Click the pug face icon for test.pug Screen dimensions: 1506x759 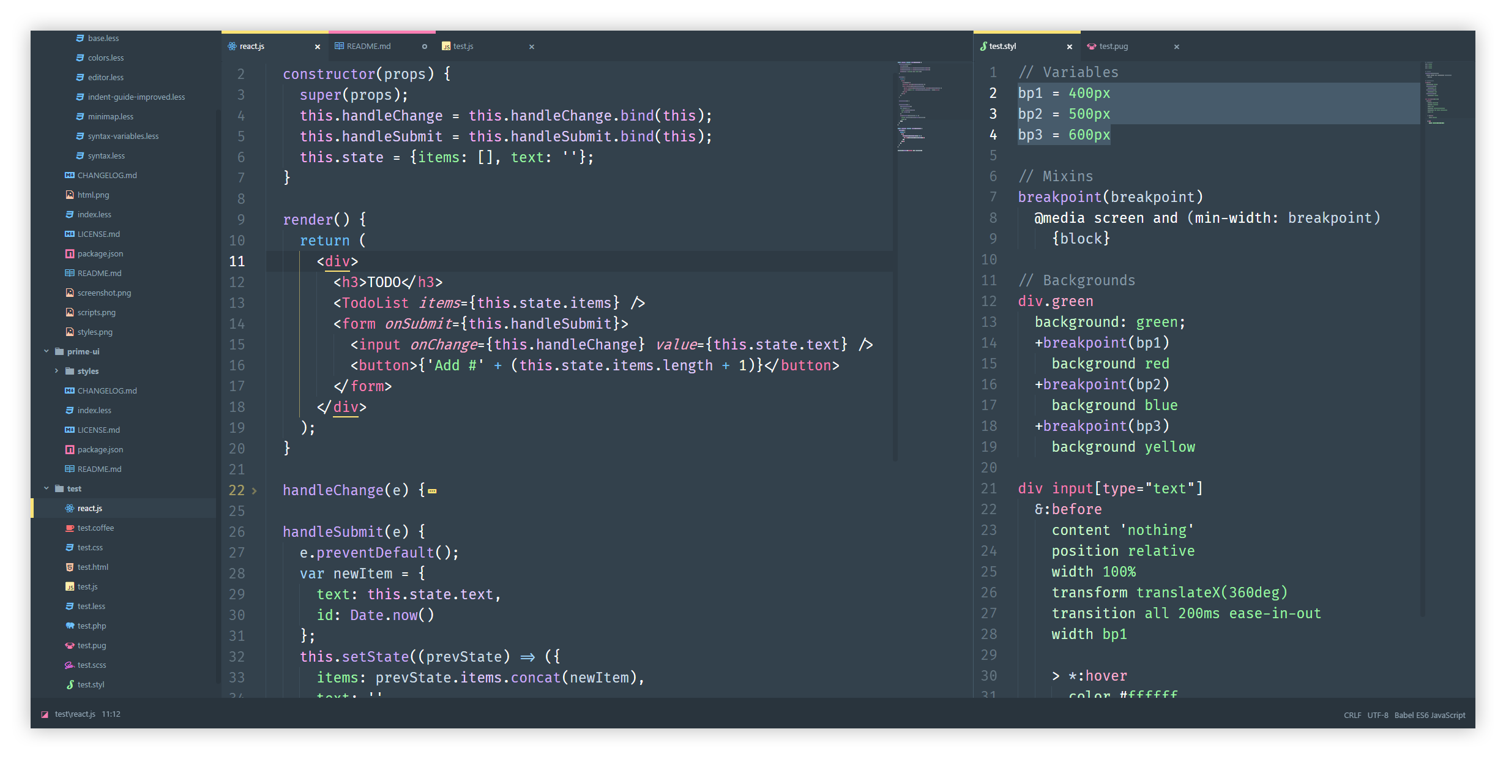[x=69, y=645]
